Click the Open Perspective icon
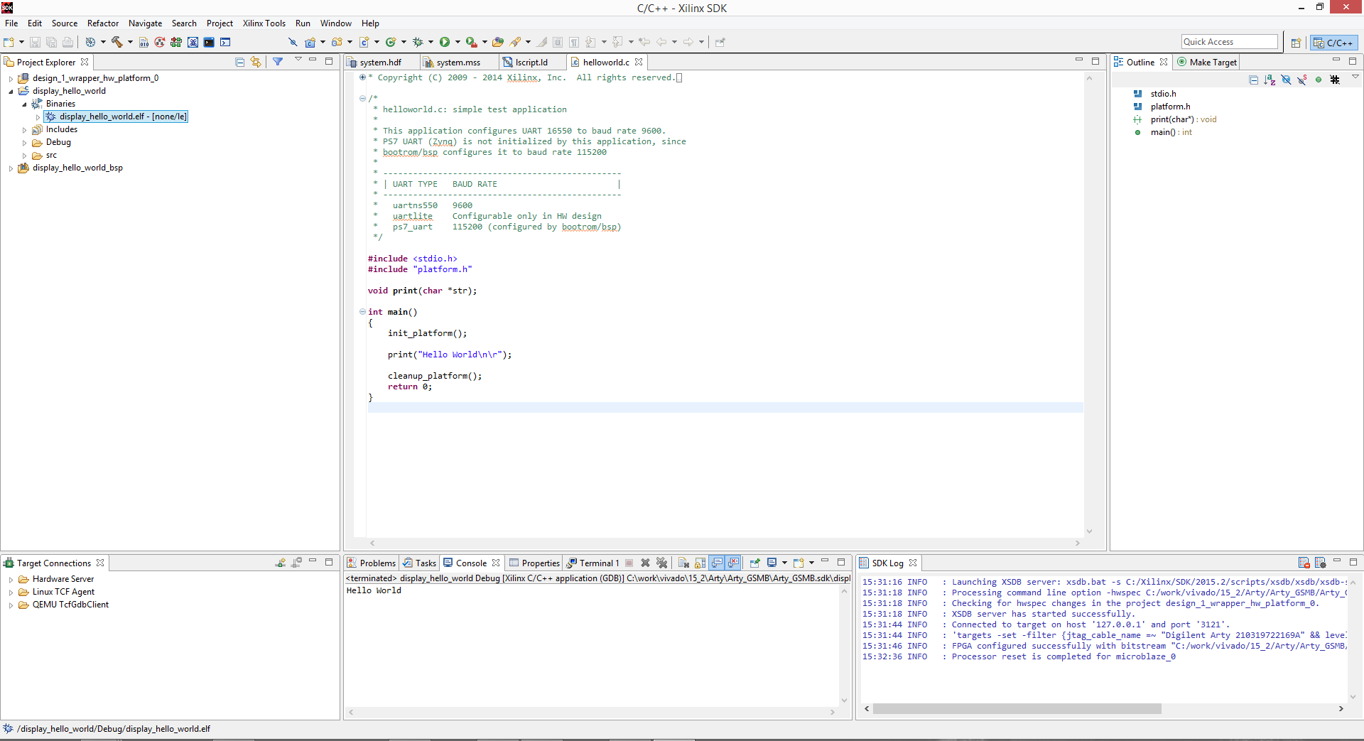The image size is (1364, 741). pos(1296,43)
